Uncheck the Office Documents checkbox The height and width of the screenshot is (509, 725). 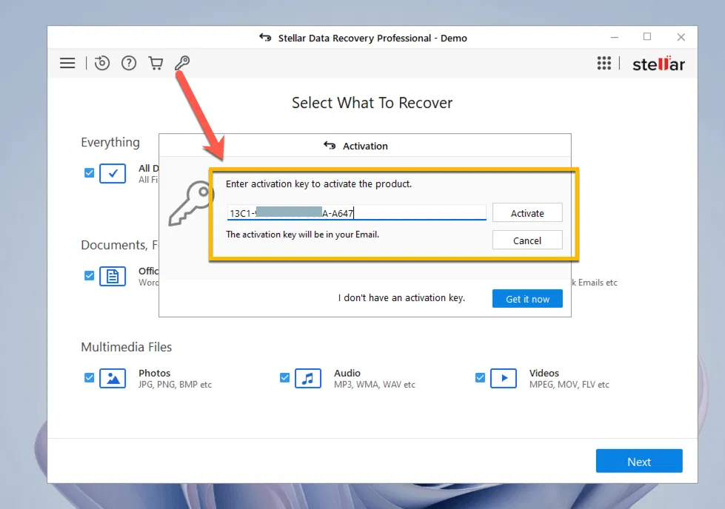tap(90, 276)
